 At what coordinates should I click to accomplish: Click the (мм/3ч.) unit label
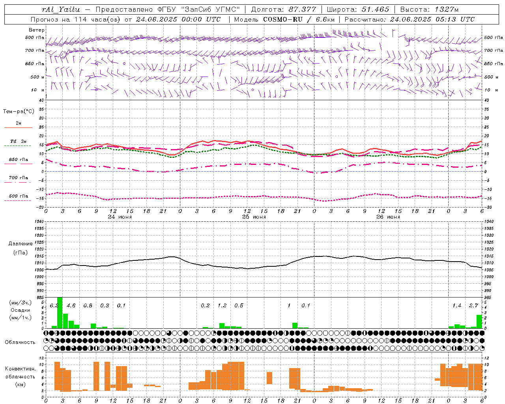pos(21,303)
